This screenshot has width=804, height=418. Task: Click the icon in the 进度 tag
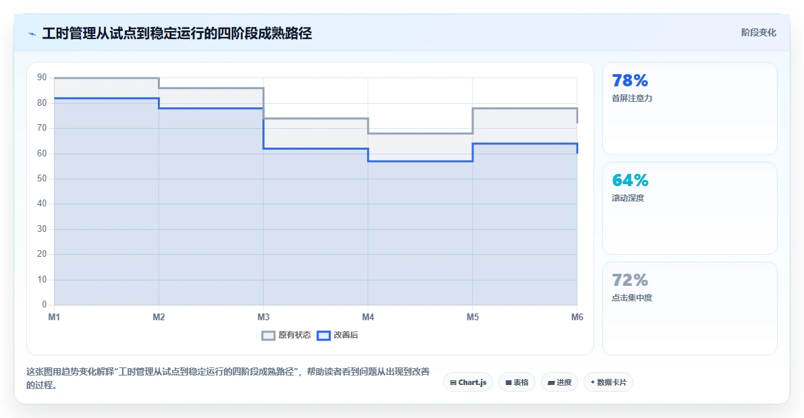551,383
